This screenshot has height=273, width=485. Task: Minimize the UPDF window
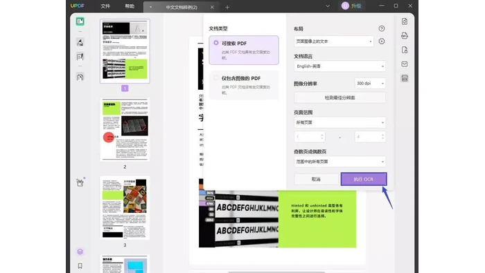click(x=382, y=6)
